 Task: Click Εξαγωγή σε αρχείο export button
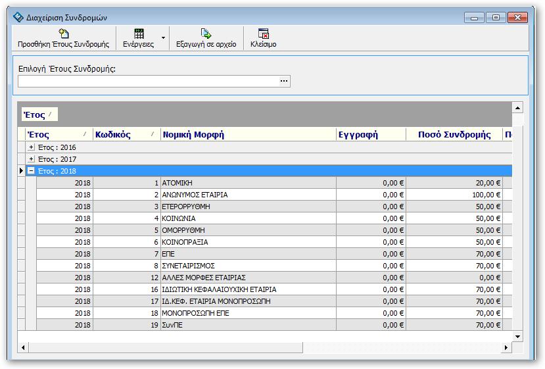coord(206,38)
